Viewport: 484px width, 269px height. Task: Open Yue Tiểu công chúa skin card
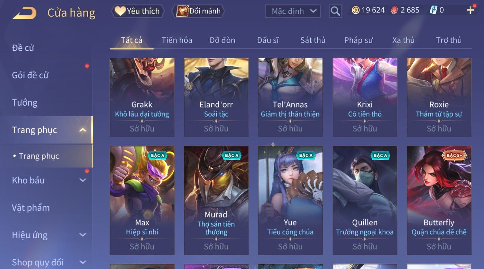[290, 200]
